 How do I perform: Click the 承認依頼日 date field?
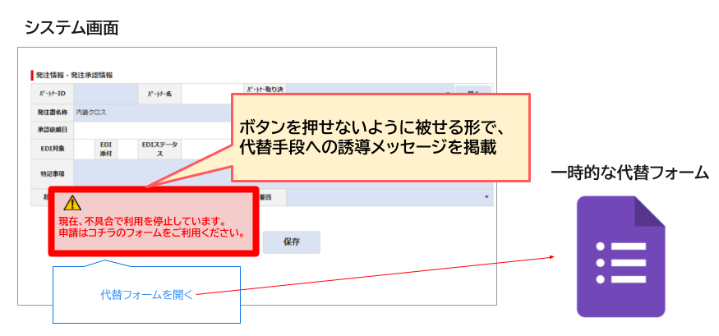tap(148, 129)
